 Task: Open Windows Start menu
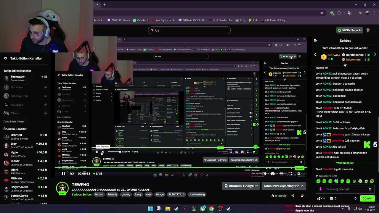pos(150,209)
